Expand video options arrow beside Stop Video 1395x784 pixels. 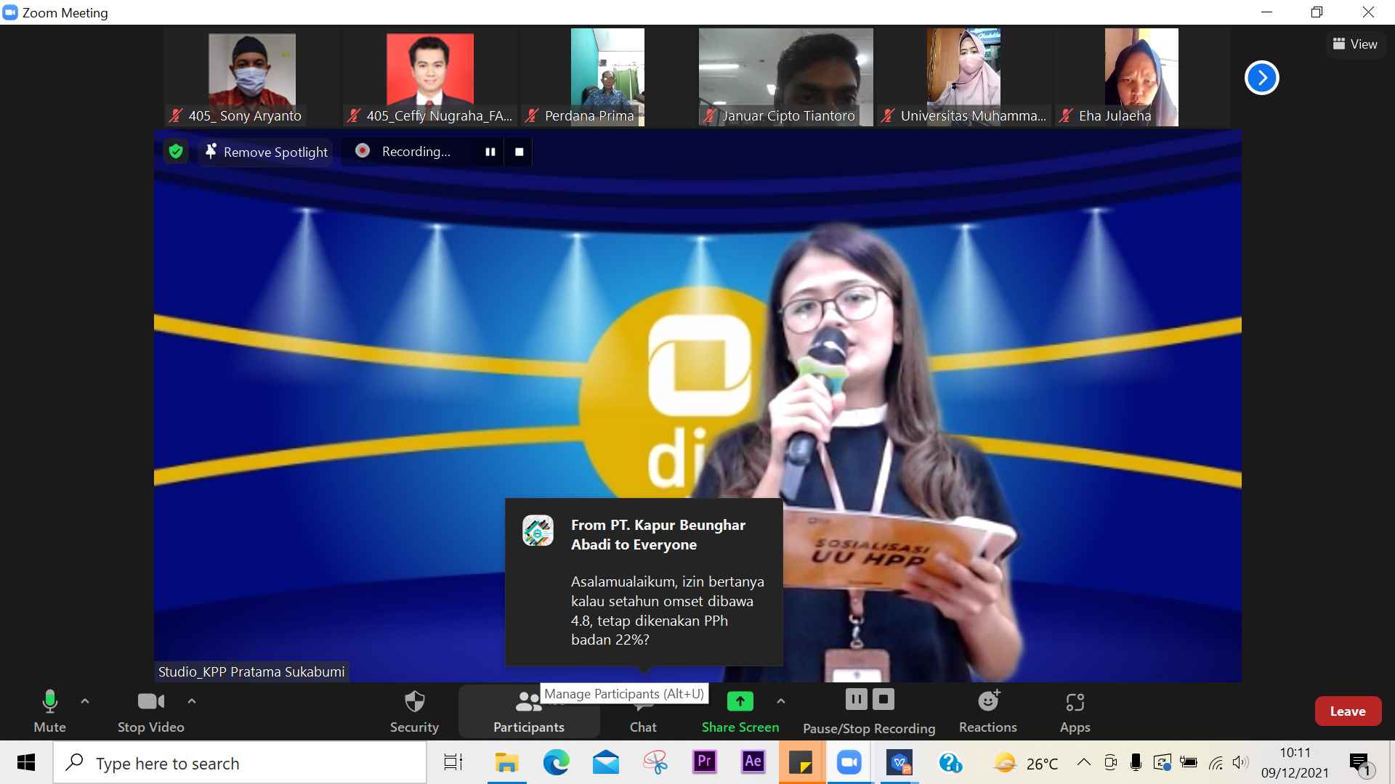tap(192, 701)
